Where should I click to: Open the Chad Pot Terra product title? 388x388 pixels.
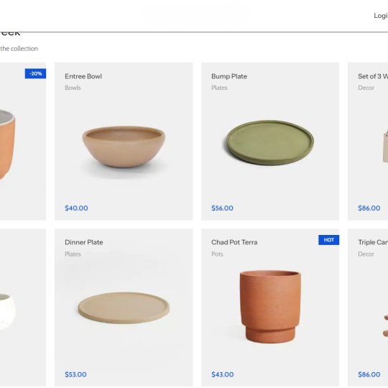coord(234,242)
